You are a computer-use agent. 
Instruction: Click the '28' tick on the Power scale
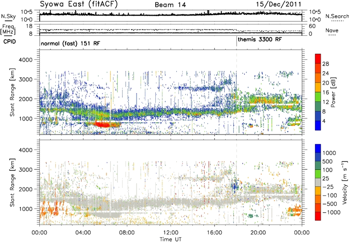coord(325,64)
